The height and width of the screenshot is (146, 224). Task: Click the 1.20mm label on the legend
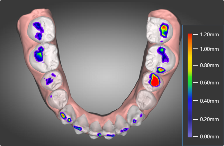[209, 35]
